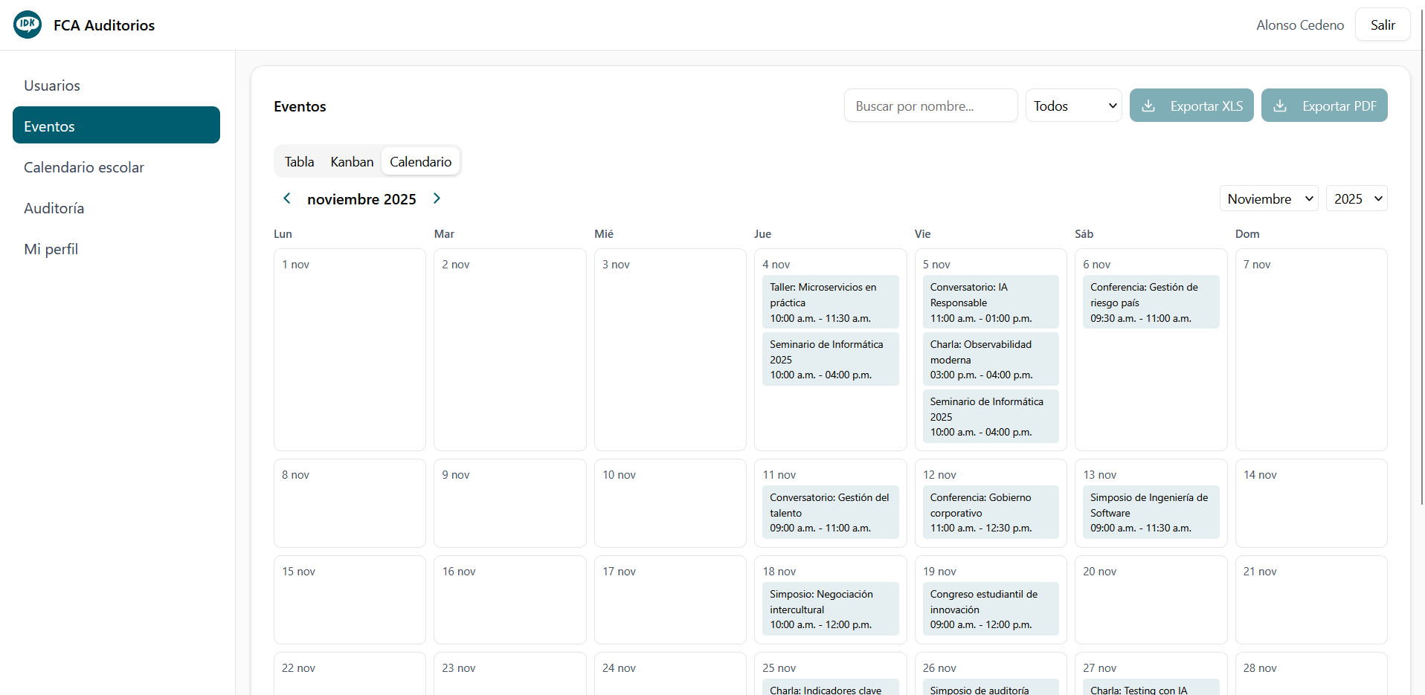Select the 15 nov day cell
This screenshot has height=695, width=1425.
(350, 600)
